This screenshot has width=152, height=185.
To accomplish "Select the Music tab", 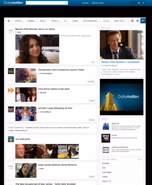I will pyautogui.click(x=43, y=21).
